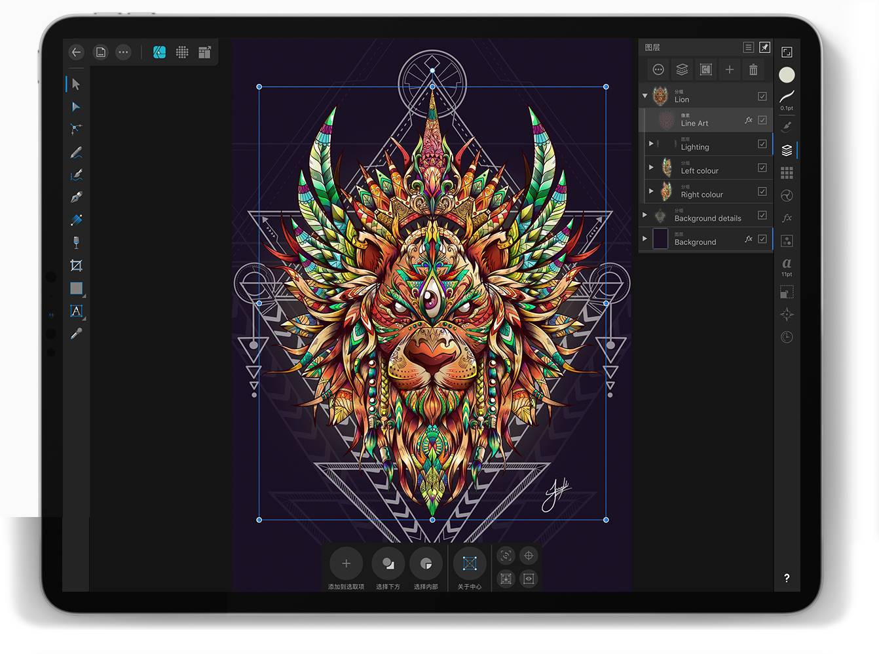Select the Pen tool
The image size is (879, 654).
[76, 197]
